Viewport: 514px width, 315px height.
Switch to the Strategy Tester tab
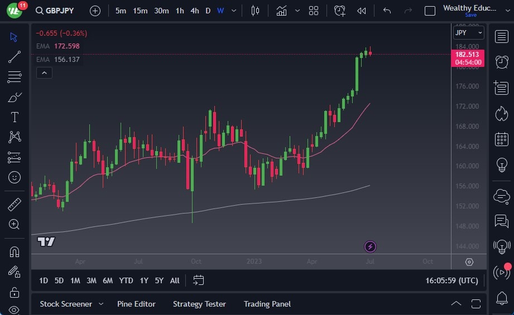pos(199,304)
